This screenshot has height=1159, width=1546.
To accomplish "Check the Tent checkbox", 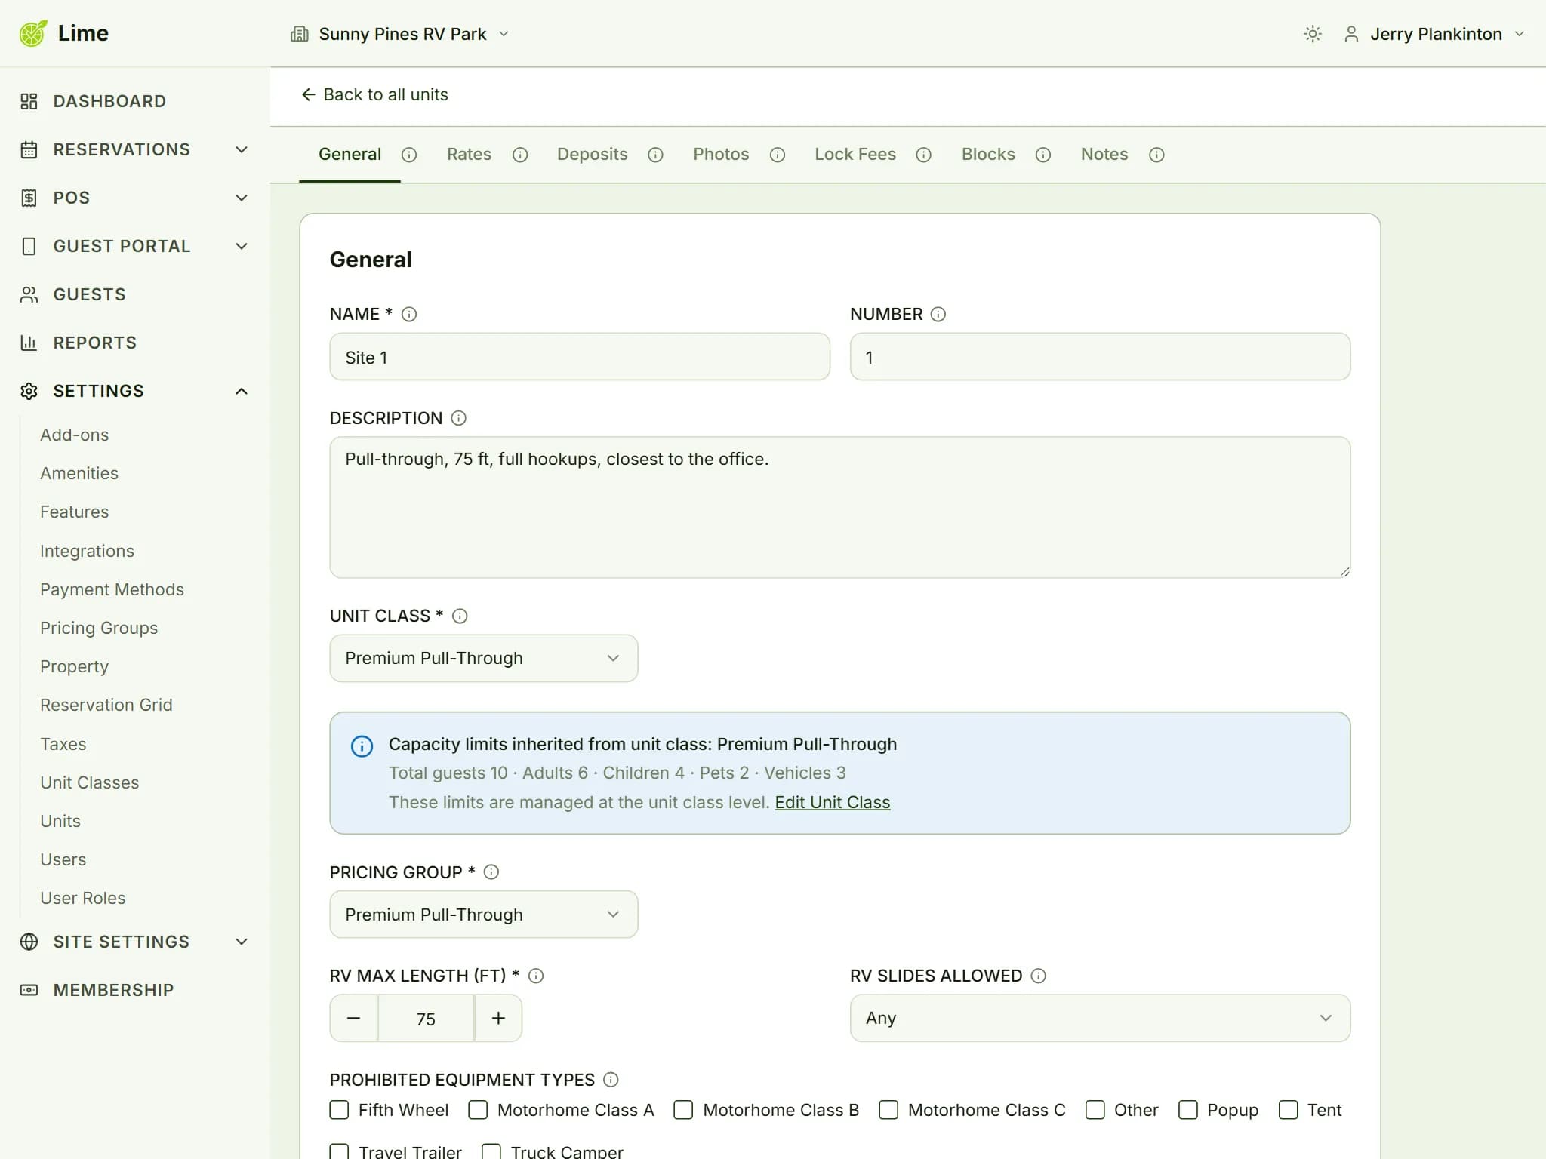I will click(x=1289, y=1110).
